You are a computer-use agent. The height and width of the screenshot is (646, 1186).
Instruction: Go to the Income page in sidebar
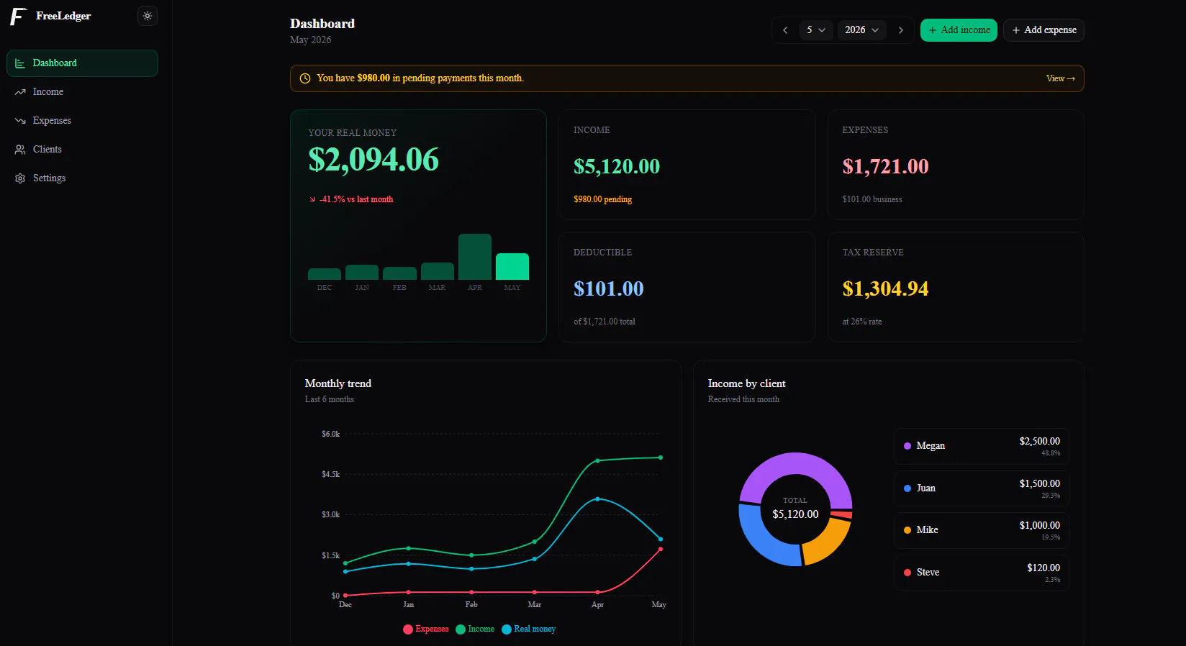[82, 92]
